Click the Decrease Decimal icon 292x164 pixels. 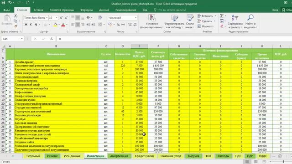(x=135, y=25)
